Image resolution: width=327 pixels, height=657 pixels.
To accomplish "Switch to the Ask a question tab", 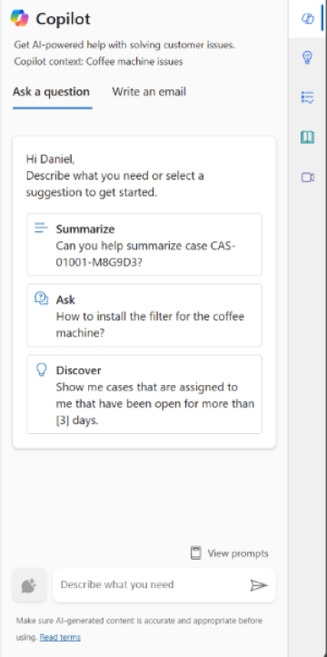I will 51,92.
